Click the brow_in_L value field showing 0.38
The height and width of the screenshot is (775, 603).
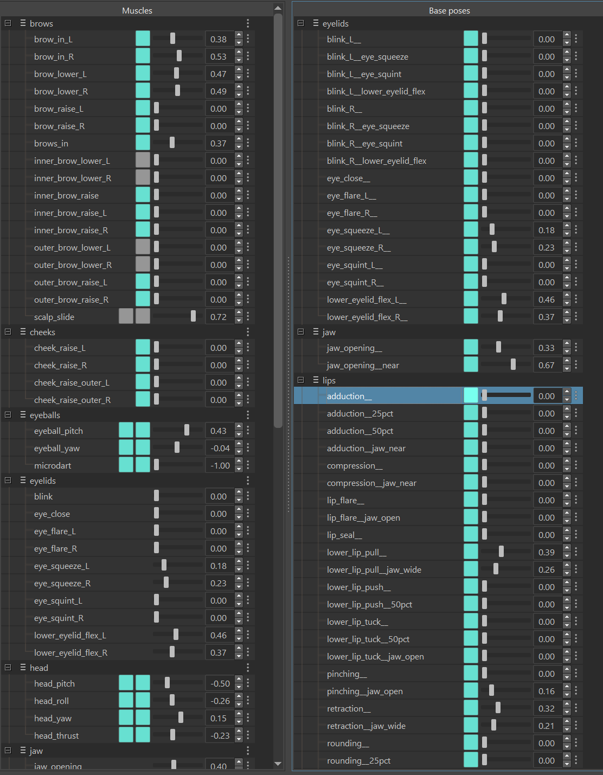point(219,39)
